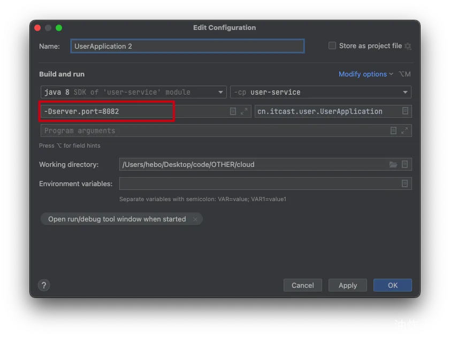Click the Cancel button
The height and width of the screenshot is (337, 450).
point(303,285)
